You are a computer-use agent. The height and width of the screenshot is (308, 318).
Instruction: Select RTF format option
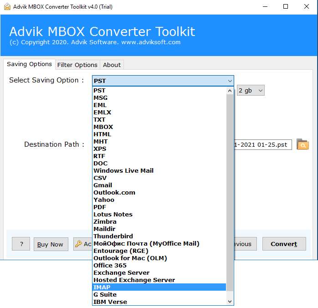tap(159, 156)
